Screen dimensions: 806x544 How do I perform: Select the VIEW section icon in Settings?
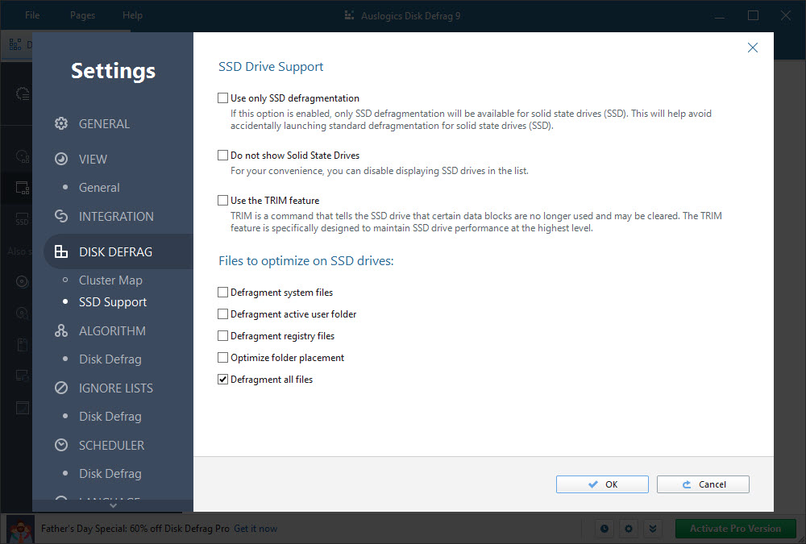(x=61, y=159)
